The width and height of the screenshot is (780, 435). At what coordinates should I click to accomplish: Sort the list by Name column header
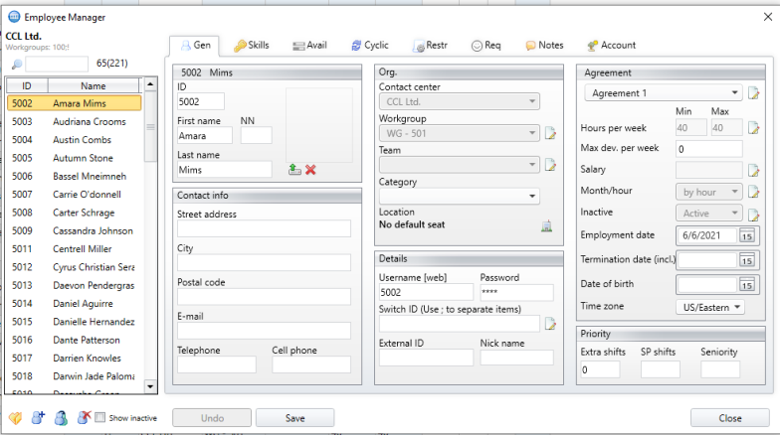click(94, 85)
